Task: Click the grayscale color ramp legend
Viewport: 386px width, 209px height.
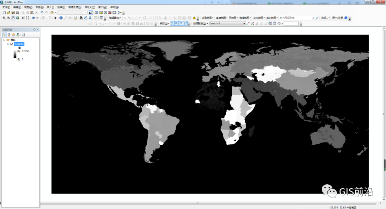Action: 15,54
